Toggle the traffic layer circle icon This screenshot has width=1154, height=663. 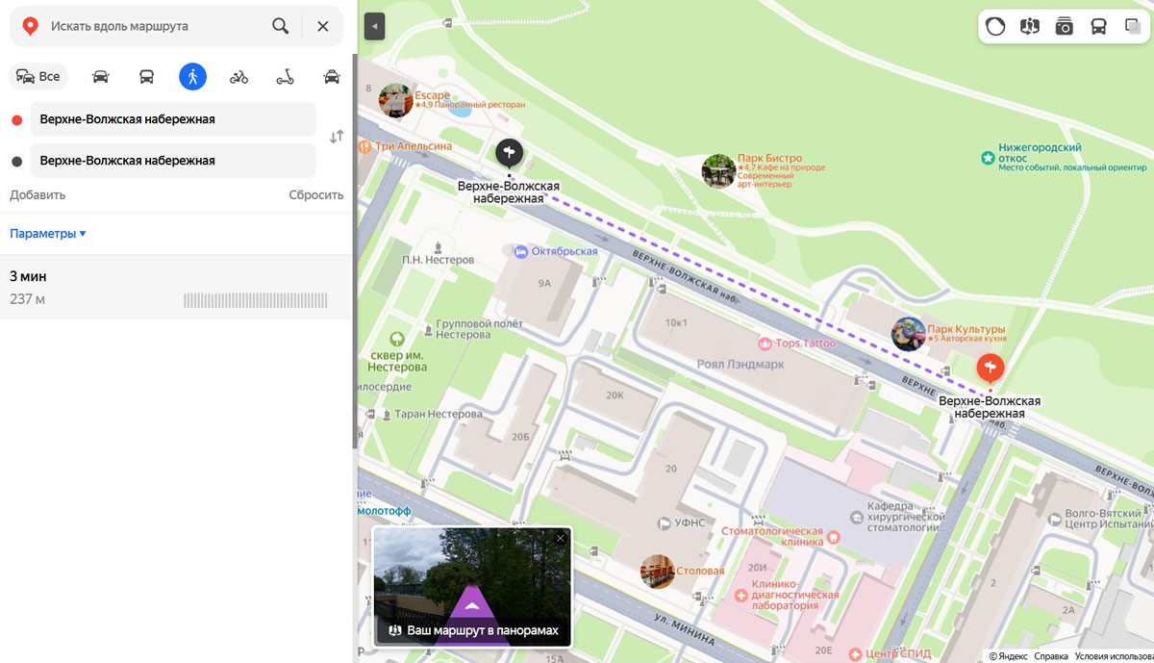pyautogui.click(x=995, y=27)
